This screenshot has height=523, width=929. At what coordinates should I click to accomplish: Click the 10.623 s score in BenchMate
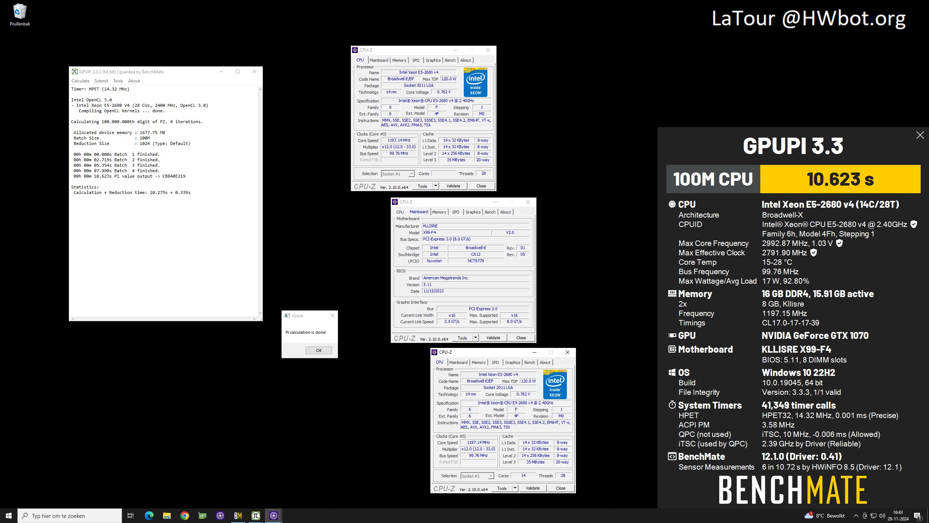(840, 179)
